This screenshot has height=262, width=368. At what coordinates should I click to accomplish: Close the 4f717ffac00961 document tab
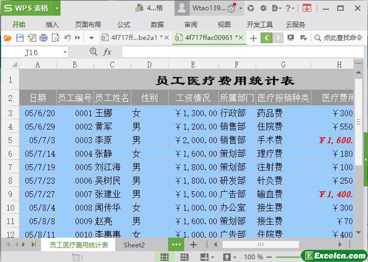[x=240, y=37]
